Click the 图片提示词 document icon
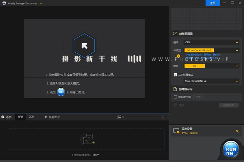 175,89
